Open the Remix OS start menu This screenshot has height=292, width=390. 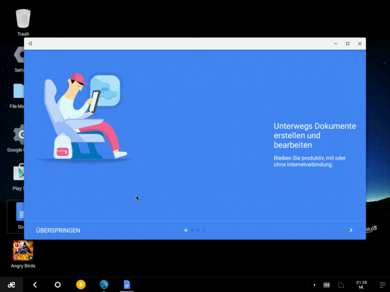coord(11,284)
